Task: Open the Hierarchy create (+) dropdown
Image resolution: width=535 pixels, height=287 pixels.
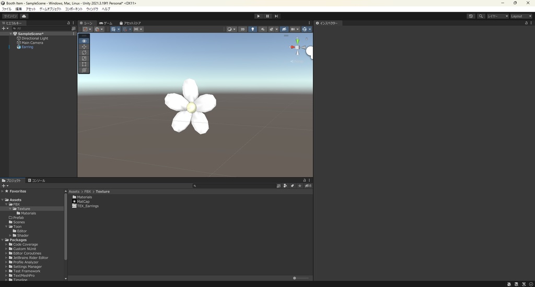Action: 5,29
